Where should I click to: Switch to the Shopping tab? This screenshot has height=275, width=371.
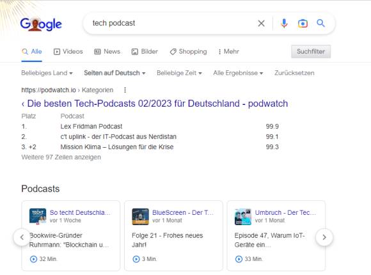188,52
